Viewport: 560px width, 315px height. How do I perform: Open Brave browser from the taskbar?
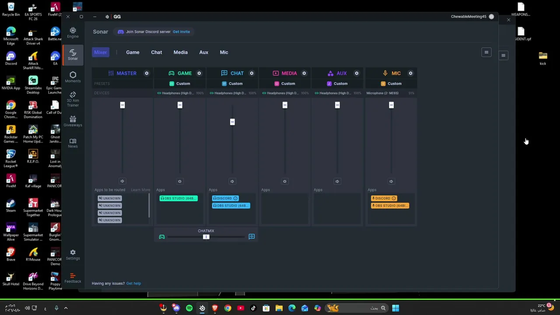(x=215, y=308)
